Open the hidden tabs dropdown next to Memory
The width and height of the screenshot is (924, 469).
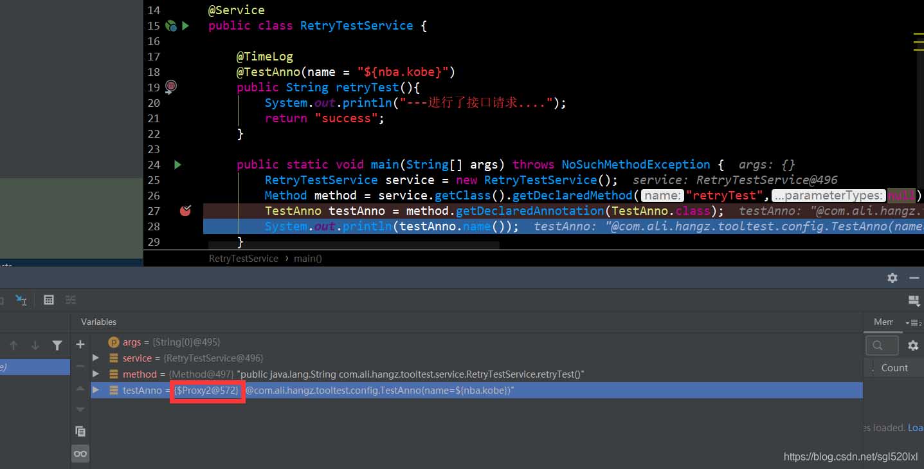912,323
